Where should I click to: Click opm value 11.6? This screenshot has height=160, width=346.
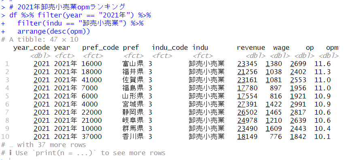click(x=323, y=64)
